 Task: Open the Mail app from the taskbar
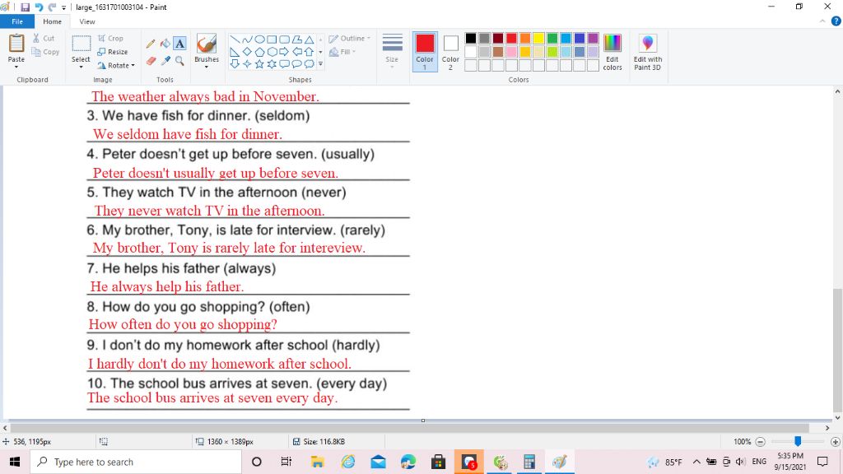[x=379, y=462]
